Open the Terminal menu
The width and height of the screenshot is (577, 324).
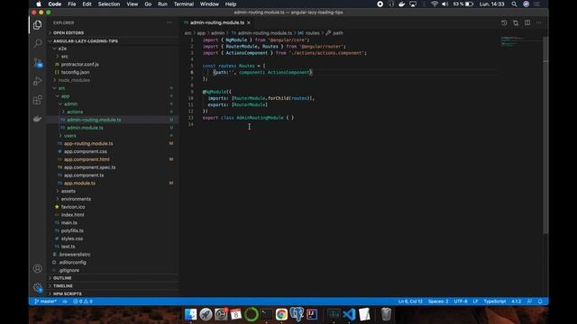(x=184, y=4)
